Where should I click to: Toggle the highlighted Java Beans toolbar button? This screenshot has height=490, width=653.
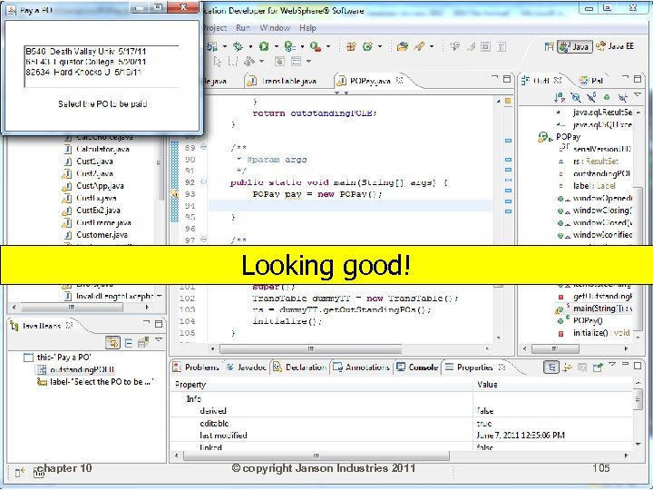tap(112, 342)
